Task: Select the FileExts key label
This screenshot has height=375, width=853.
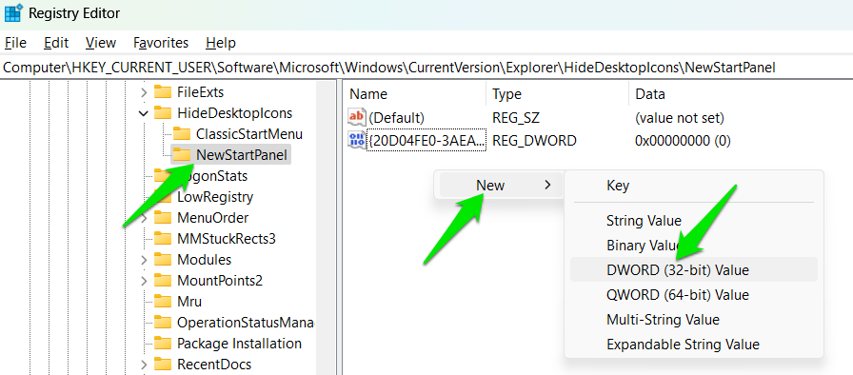Action: tap(200, 92)
